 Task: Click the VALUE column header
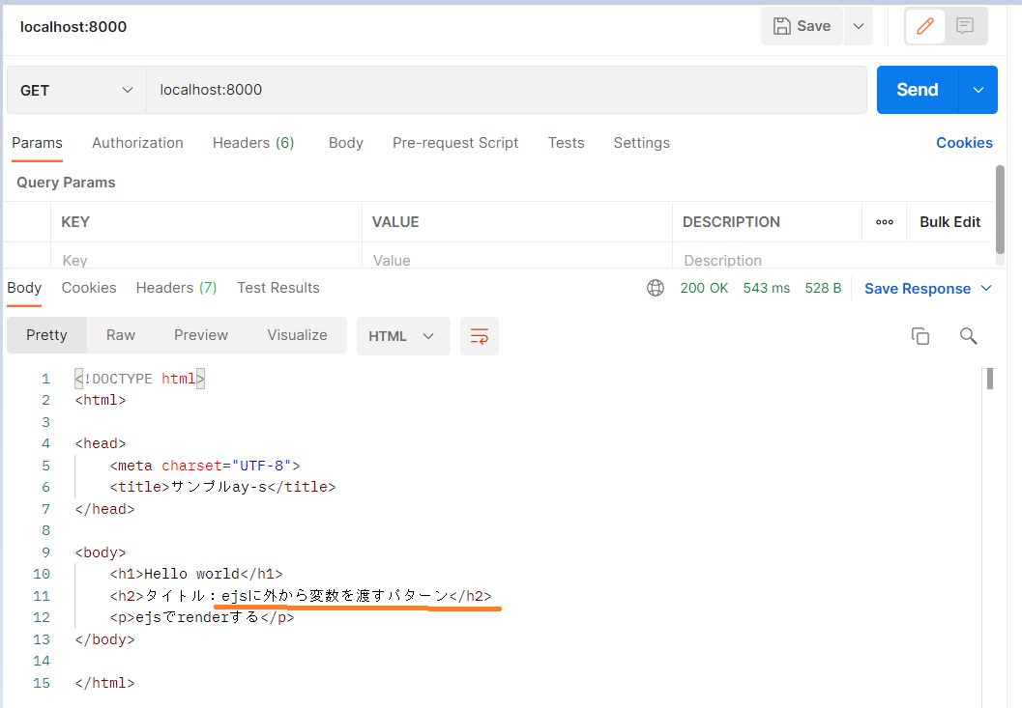(395, 222)
